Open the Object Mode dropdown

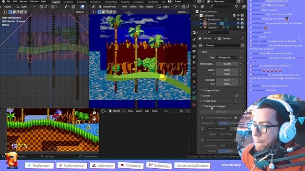109,7
